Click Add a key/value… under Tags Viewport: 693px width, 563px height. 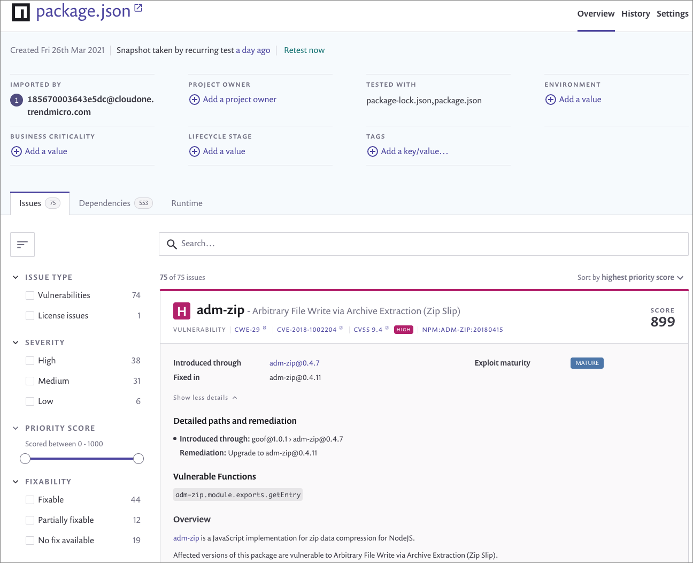pyautogui.click(x=414, y=151)
